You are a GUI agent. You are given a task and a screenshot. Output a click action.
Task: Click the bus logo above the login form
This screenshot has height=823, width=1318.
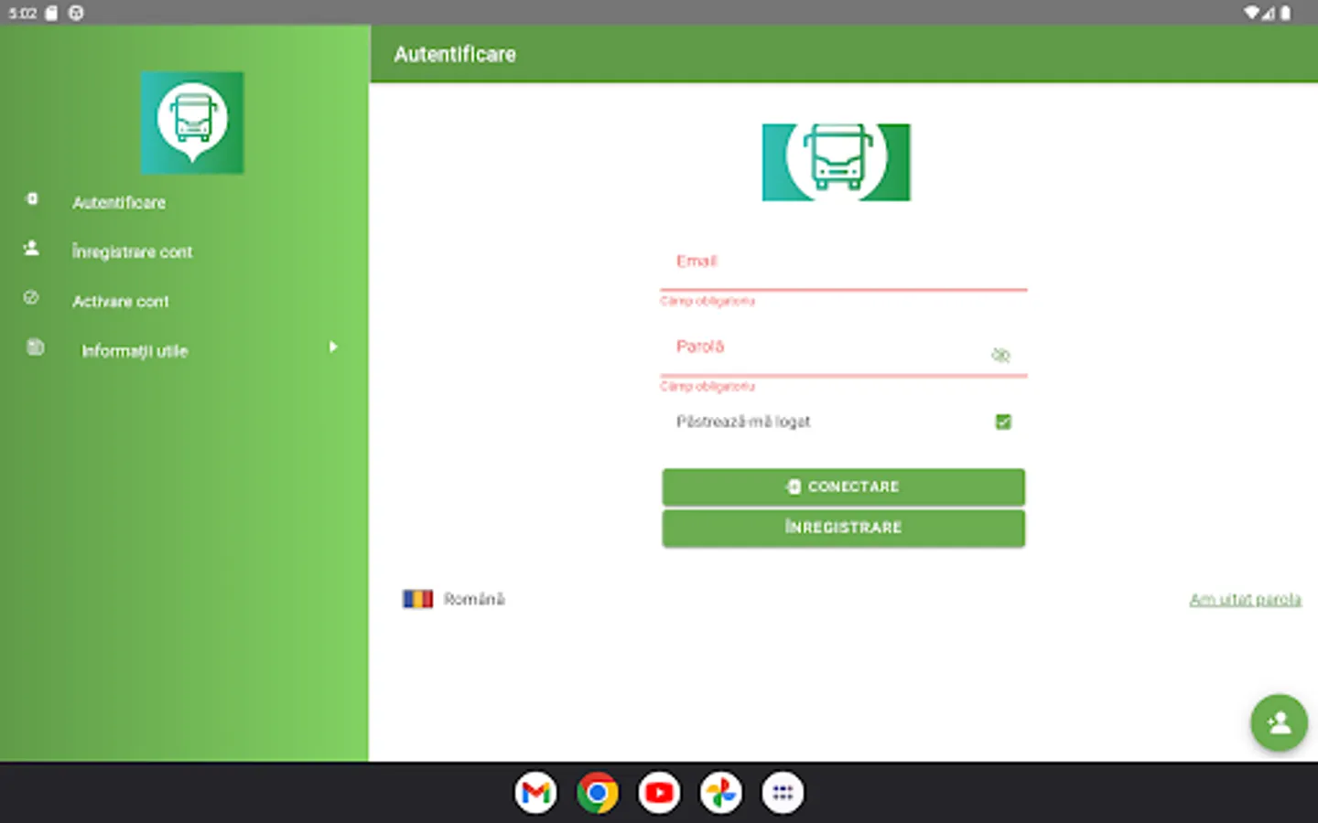(836, 161)
